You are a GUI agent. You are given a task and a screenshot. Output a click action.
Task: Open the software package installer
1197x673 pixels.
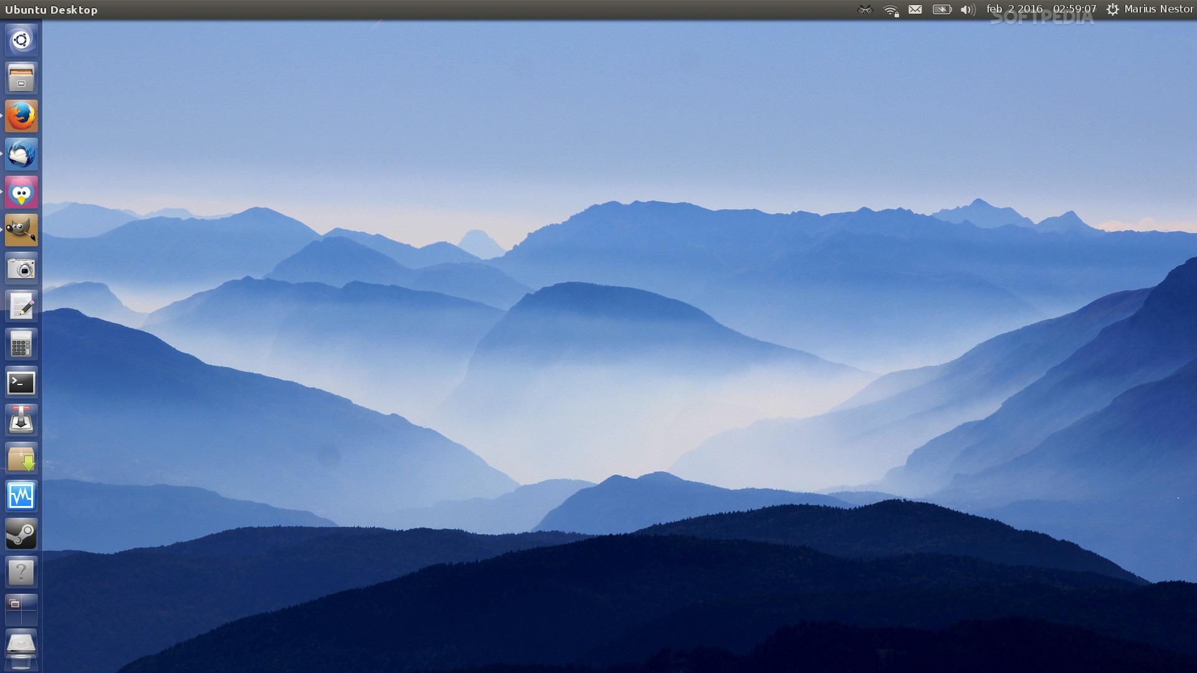(x=21, y=459)
